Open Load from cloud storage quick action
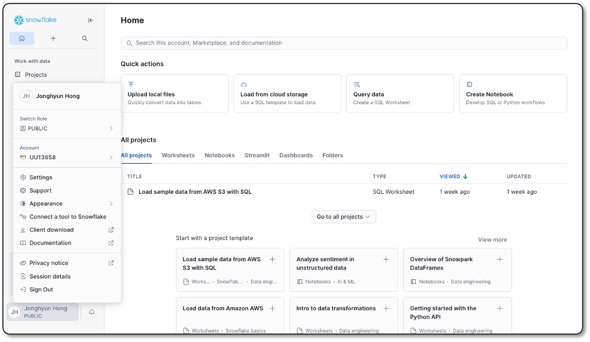The height and width of the screenshot is (342, 590). tap(287, 94)
